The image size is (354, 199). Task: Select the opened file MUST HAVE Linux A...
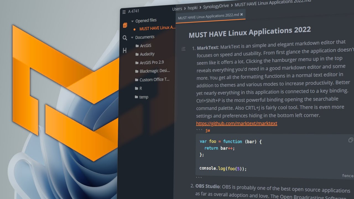click(x=157, y=28)
